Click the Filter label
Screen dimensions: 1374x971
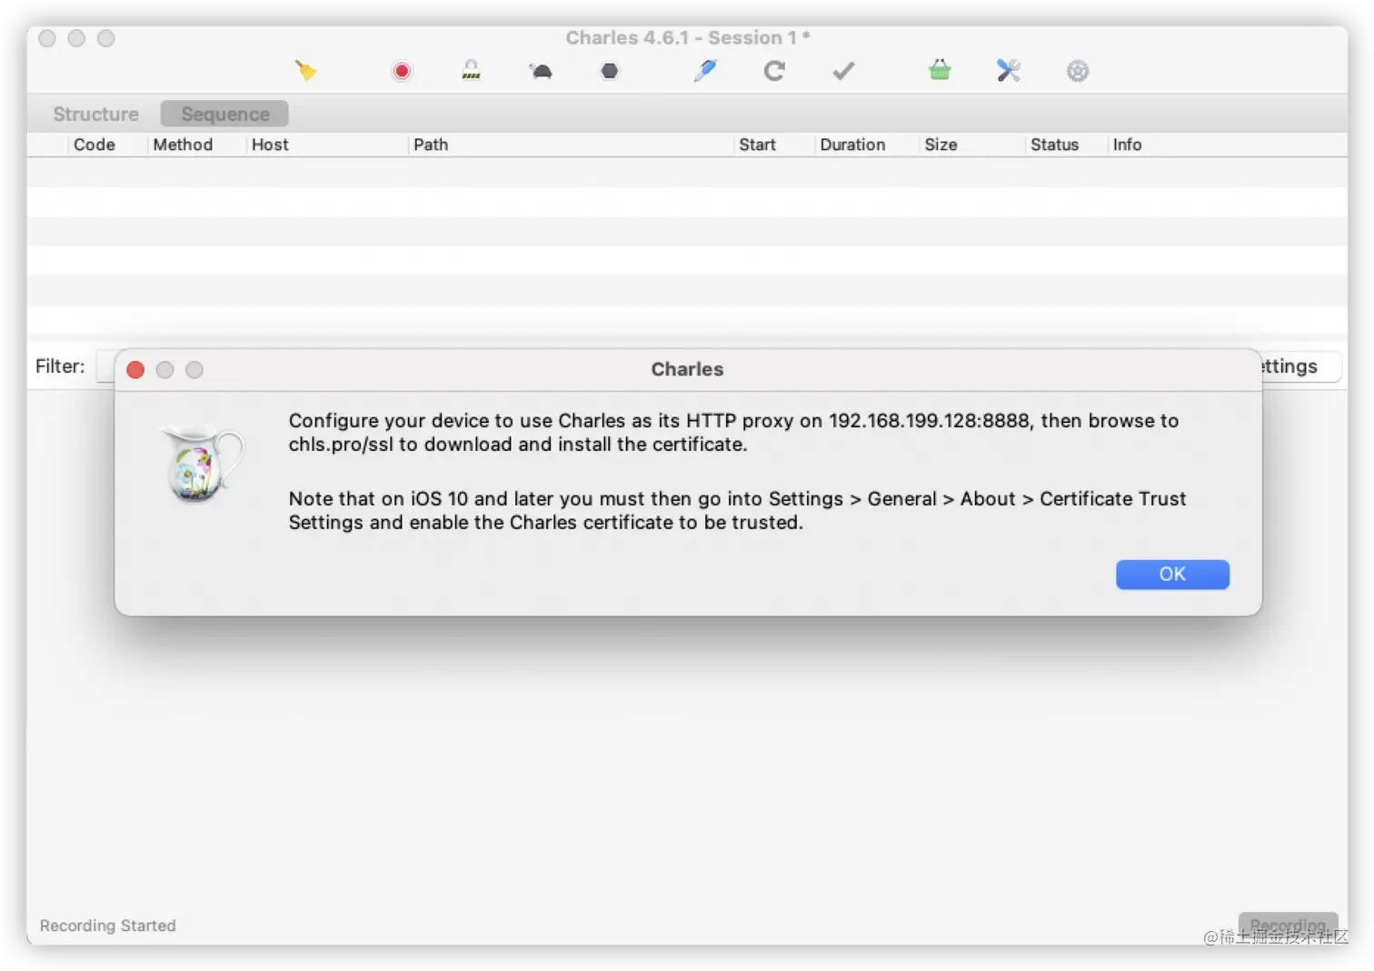(x=60, y=366)
